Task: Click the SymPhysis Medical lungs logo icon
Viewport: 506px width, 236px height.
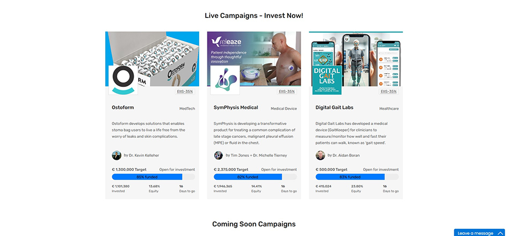Action: [x=225, y=80]
